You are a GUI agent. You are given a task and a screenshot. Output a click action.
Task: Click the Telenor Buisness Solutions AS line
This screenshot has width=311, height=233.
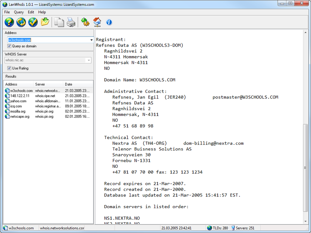click(152, 149)
